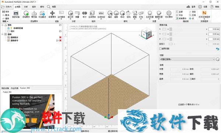
Task: Click the Save icon in ribbon
Action: 4,12
